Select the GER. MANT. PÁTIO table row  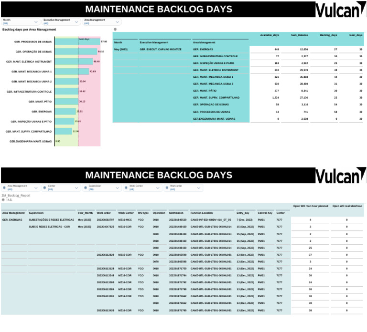tap(238, 91)
